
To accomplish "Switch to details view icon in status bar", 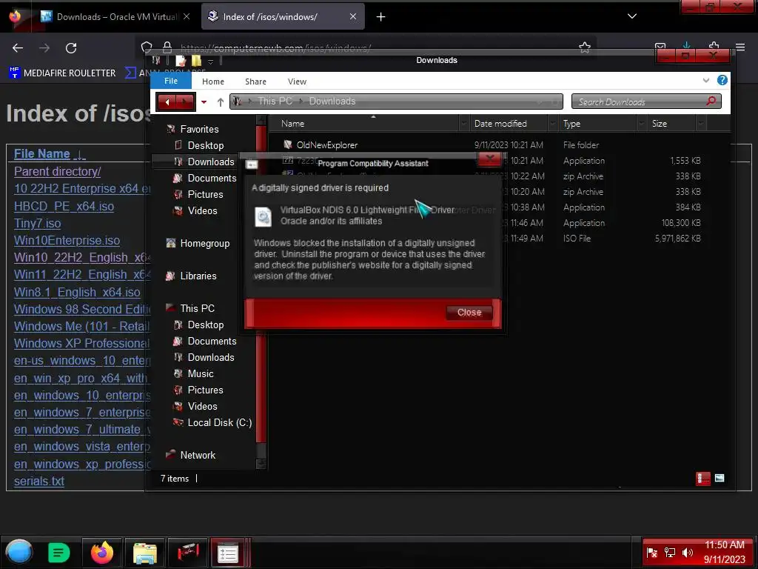I will [x=703, y=479].
